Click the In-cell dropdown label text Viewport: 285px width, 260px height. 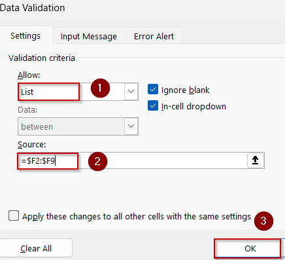pyautogui.click(x=193, y=106)
